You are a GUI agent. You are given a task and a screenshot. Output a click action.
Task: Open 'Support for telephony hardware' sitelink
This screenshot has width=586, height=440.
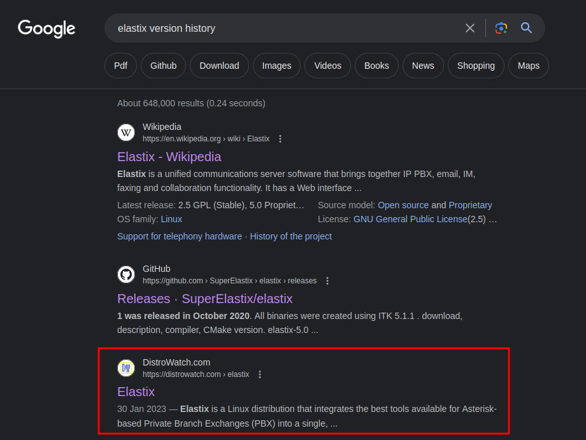[x=180, y=236]
